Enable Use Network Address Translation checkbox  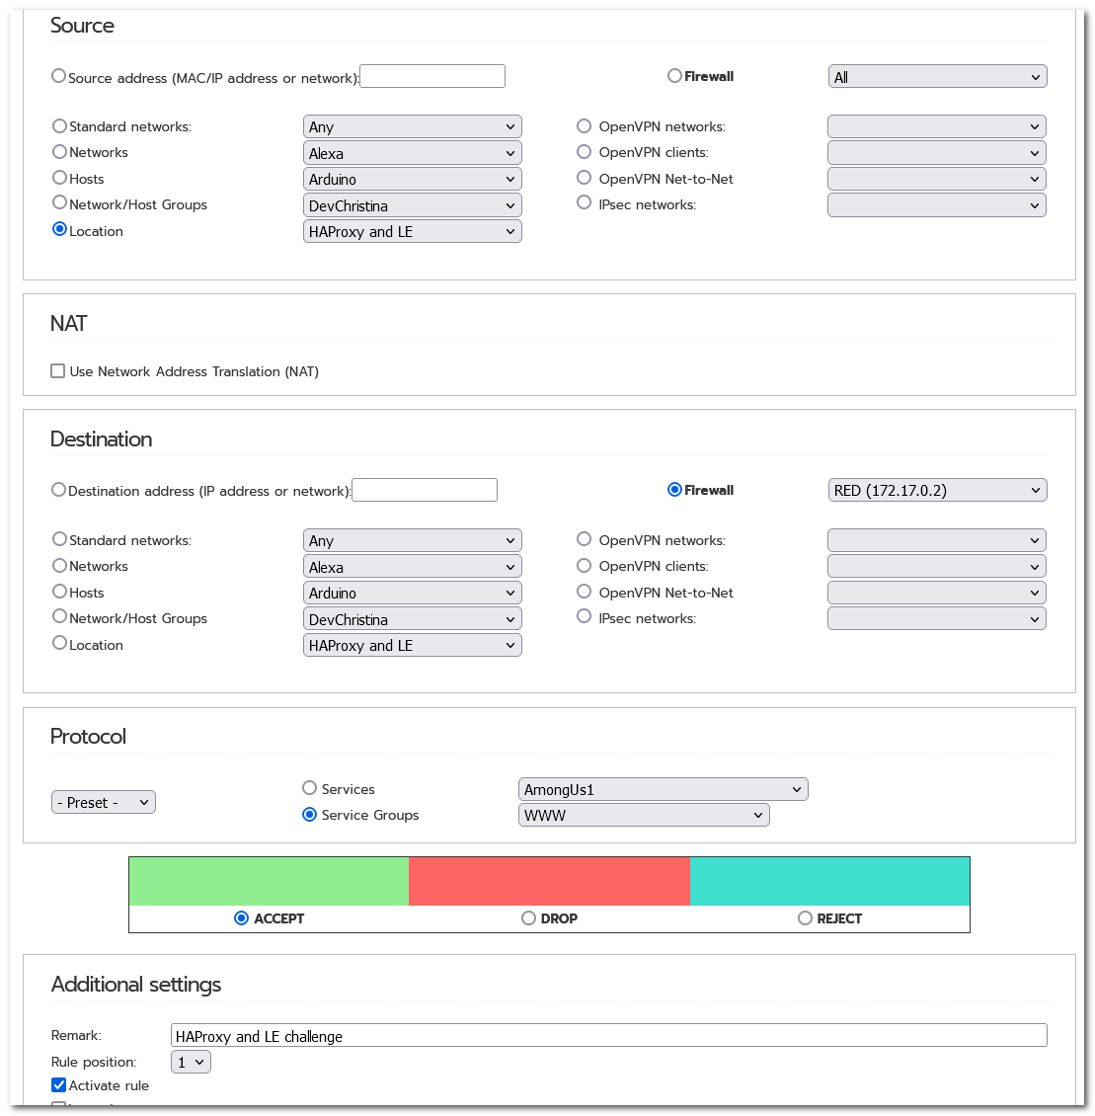[x=58, y=371]
